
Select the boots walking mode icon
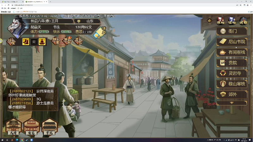(x=26, y=42)
